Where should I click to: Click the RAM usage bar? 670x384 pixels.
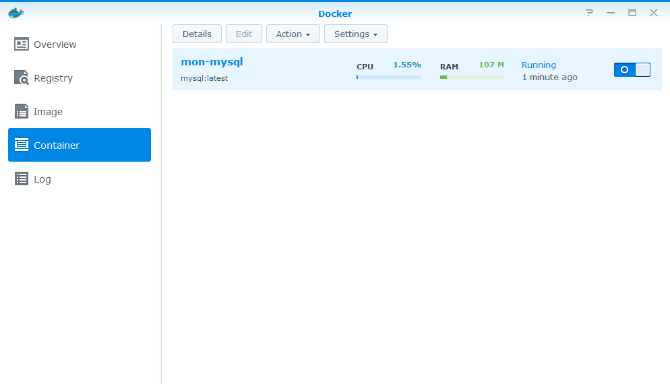pos(472,77)
